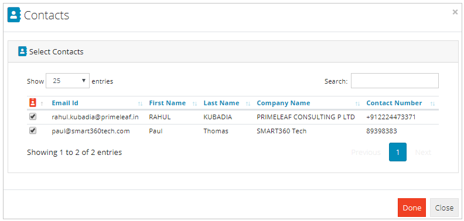
Task: Click email paul@smart360tech.com
Action: pos(91,131)
